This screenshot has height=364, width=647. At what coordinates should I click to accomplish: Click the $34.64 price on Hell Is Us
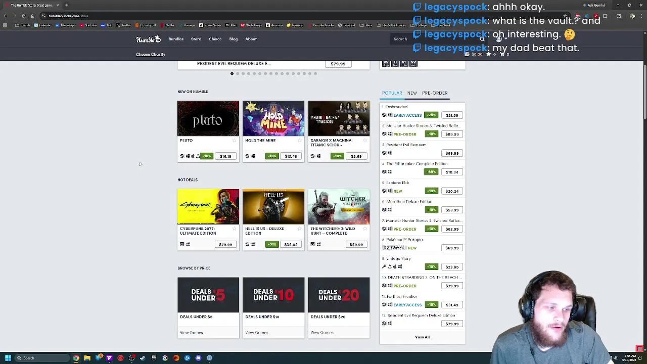291,245
